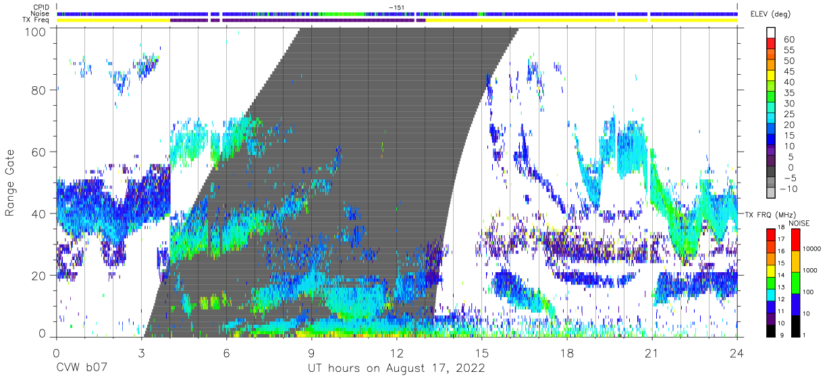Pick the green swatch on noise colorbar

coord(795,283)
